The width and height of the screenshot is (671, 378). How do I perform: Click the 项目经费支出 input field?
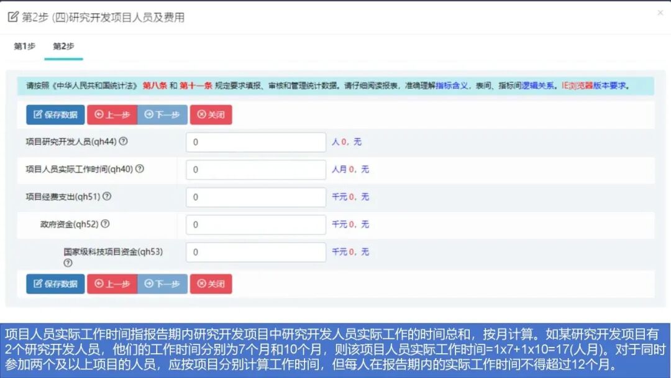point(255,197)
